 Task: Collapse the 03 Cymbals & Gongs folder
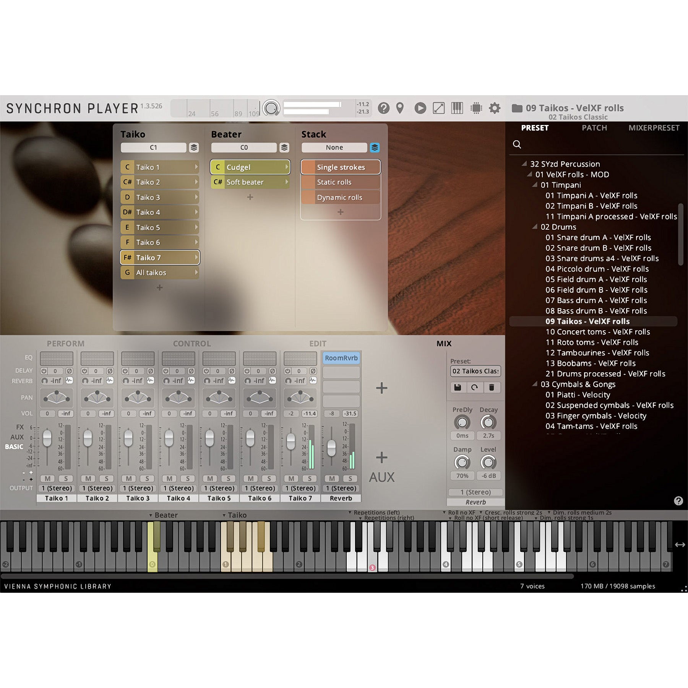(x=535, y=384)
